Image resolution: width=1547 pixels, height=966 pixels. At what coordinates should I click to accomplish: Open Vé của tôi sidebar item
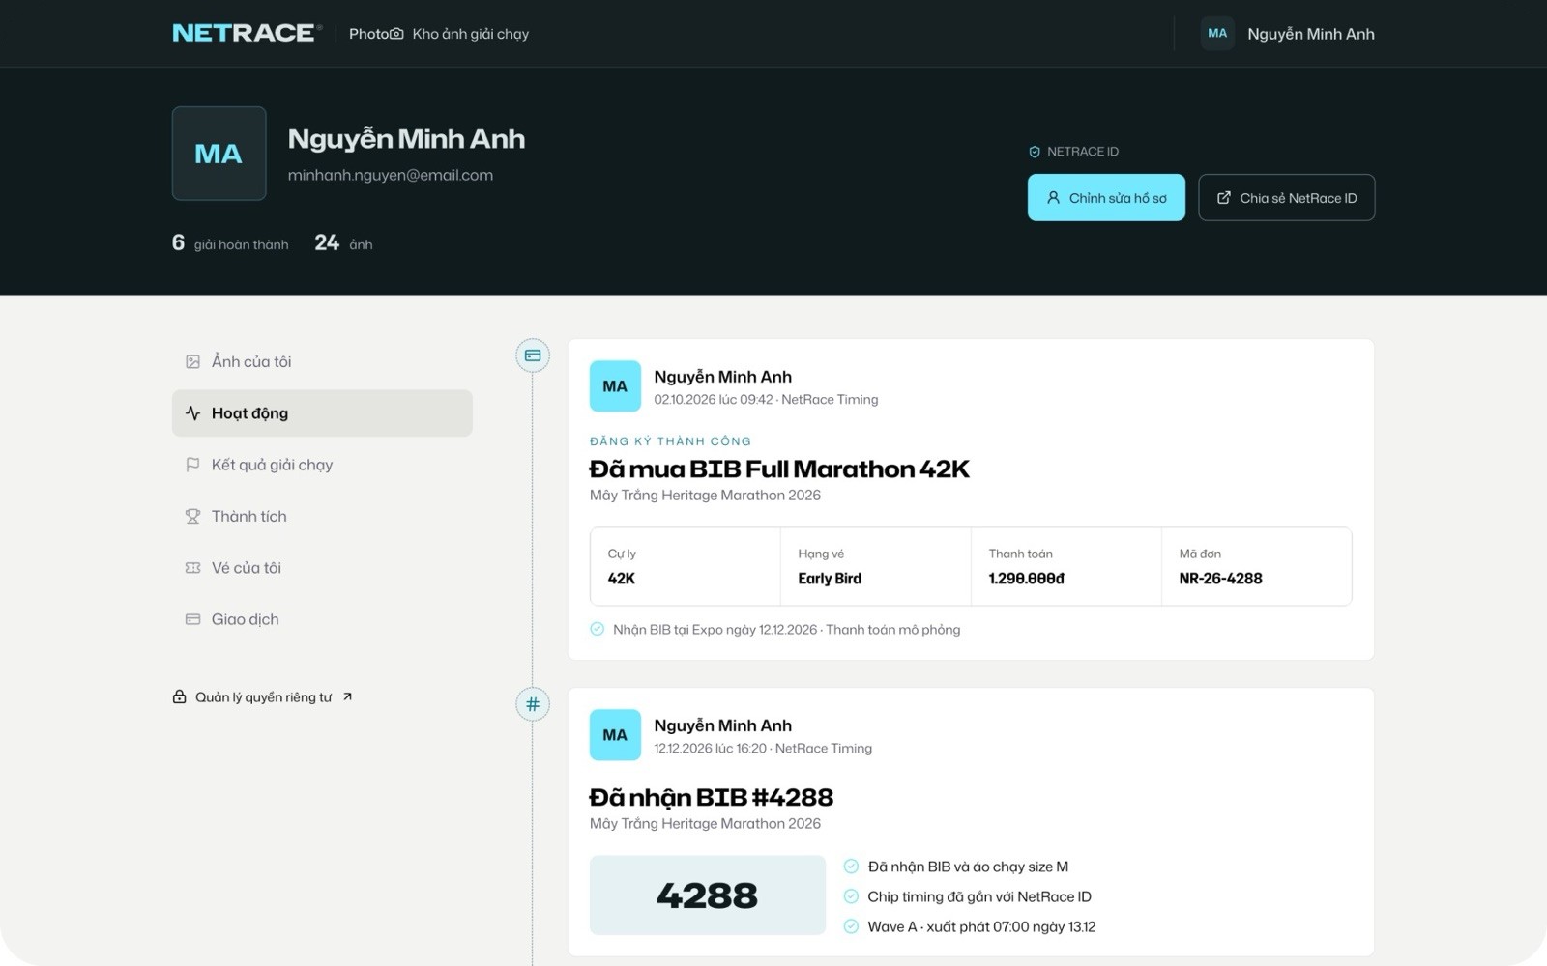point(322,568)
